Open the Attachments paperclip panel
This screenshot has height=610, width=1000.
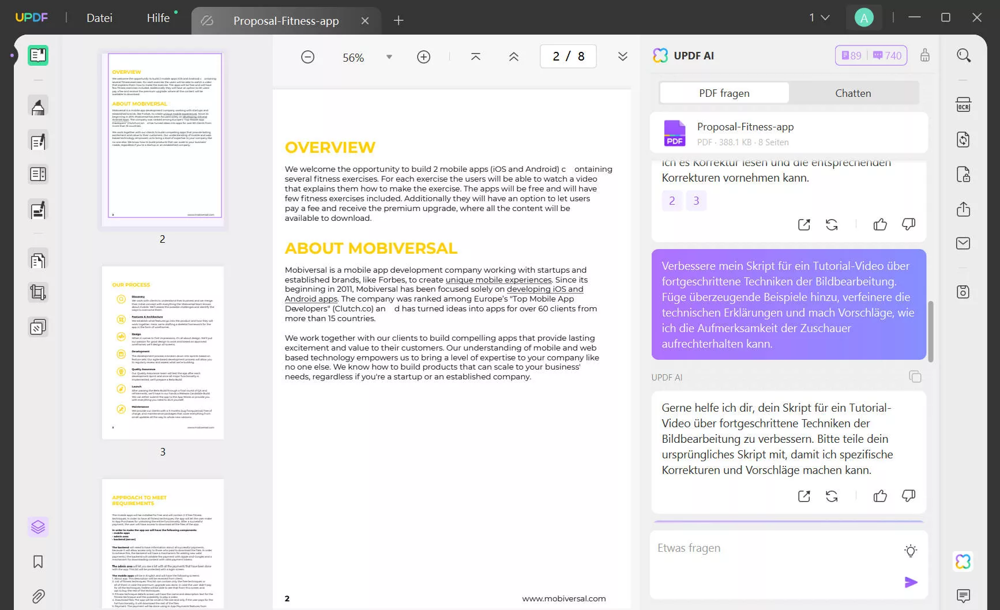pyautogui.click(x=38, y=596)
